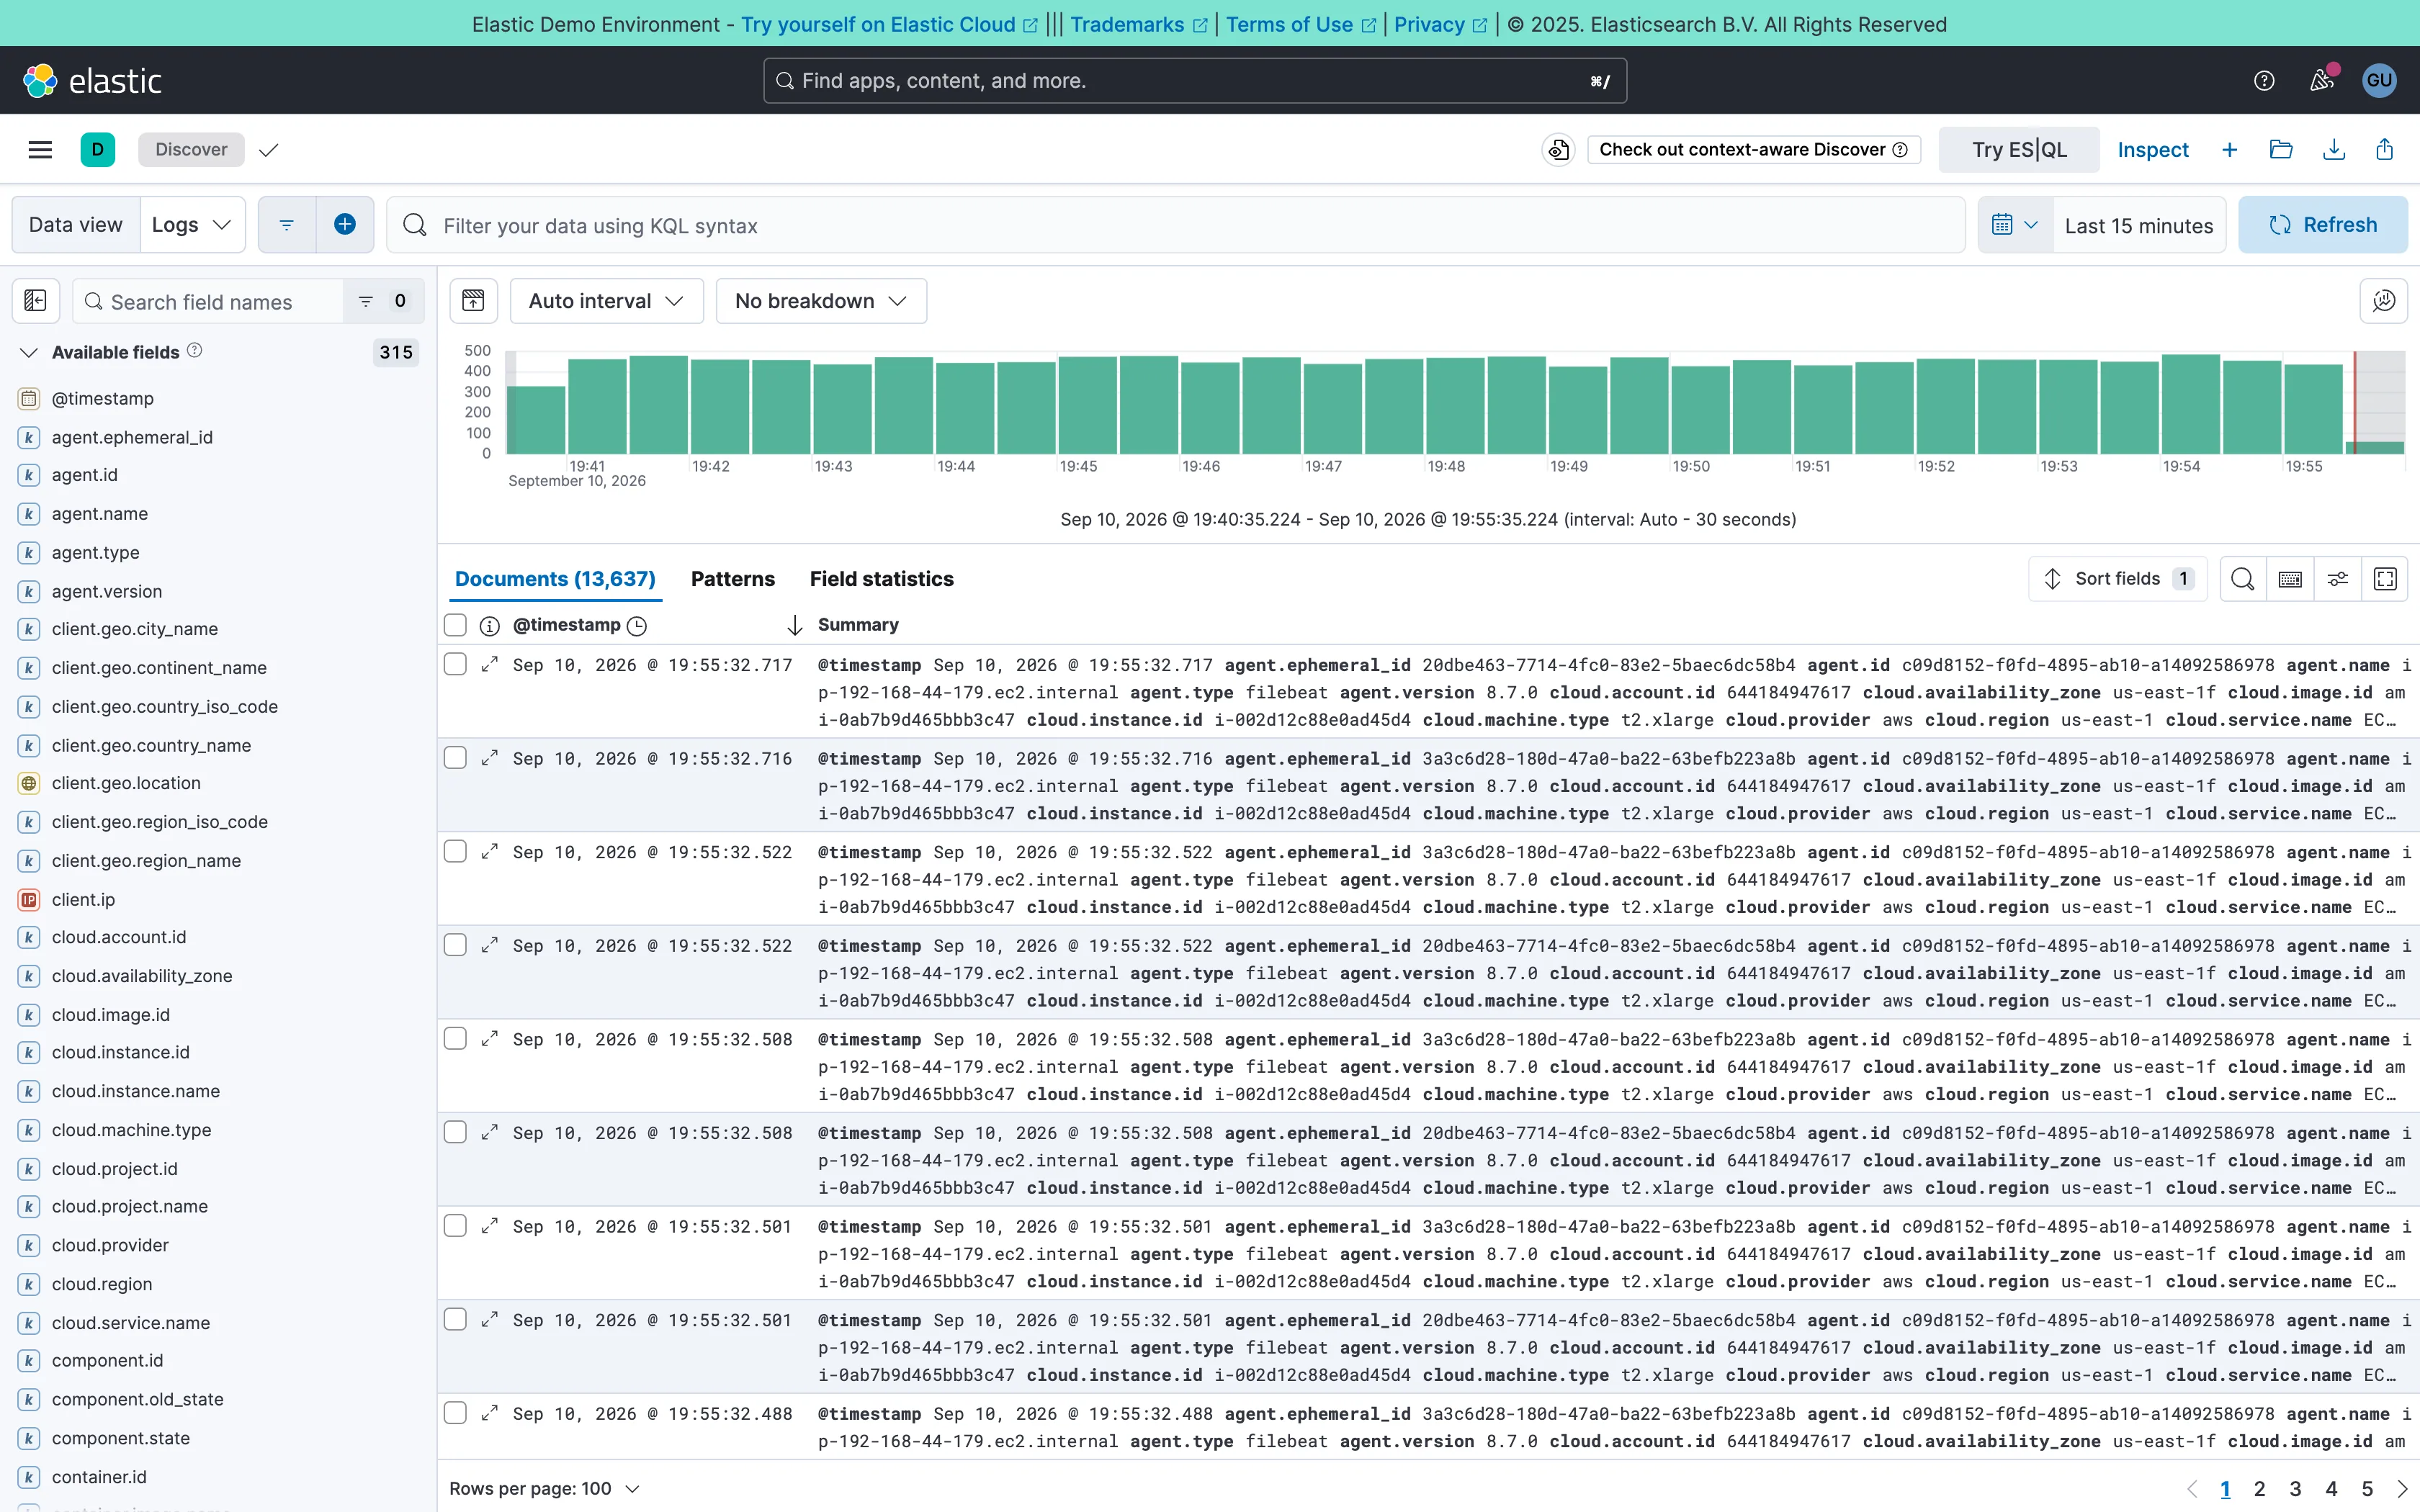The width and height of the screenshot is (2420, 1512).
Task: Open chart visualization options icon
Action: [2384, 301]
